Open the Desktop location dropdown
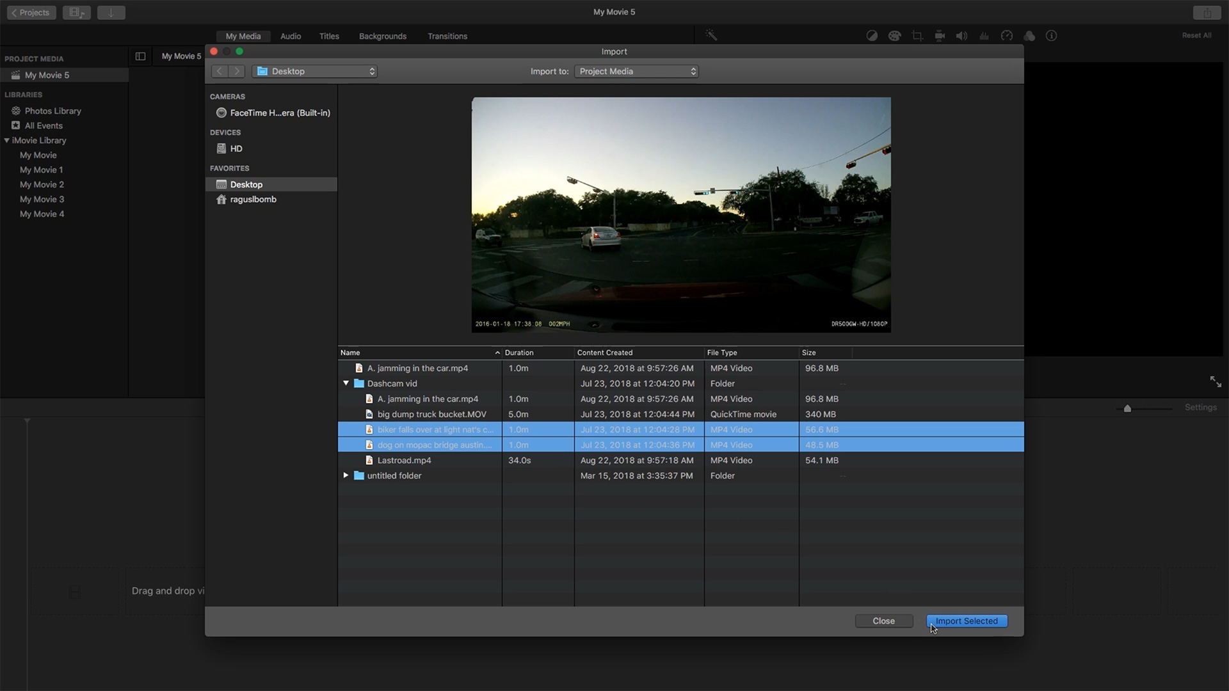This screenshot has width=1229, height=691. (315, 71)
